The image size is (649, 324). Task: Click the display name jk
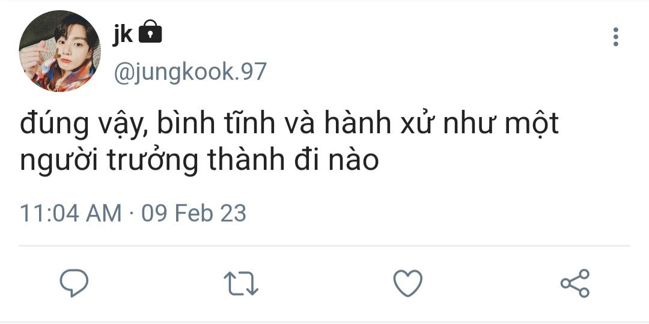tap(123, 34)
